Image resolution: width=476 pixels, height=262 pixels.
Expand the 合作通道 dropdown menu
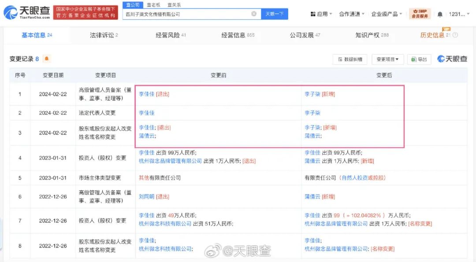point(352,14)
